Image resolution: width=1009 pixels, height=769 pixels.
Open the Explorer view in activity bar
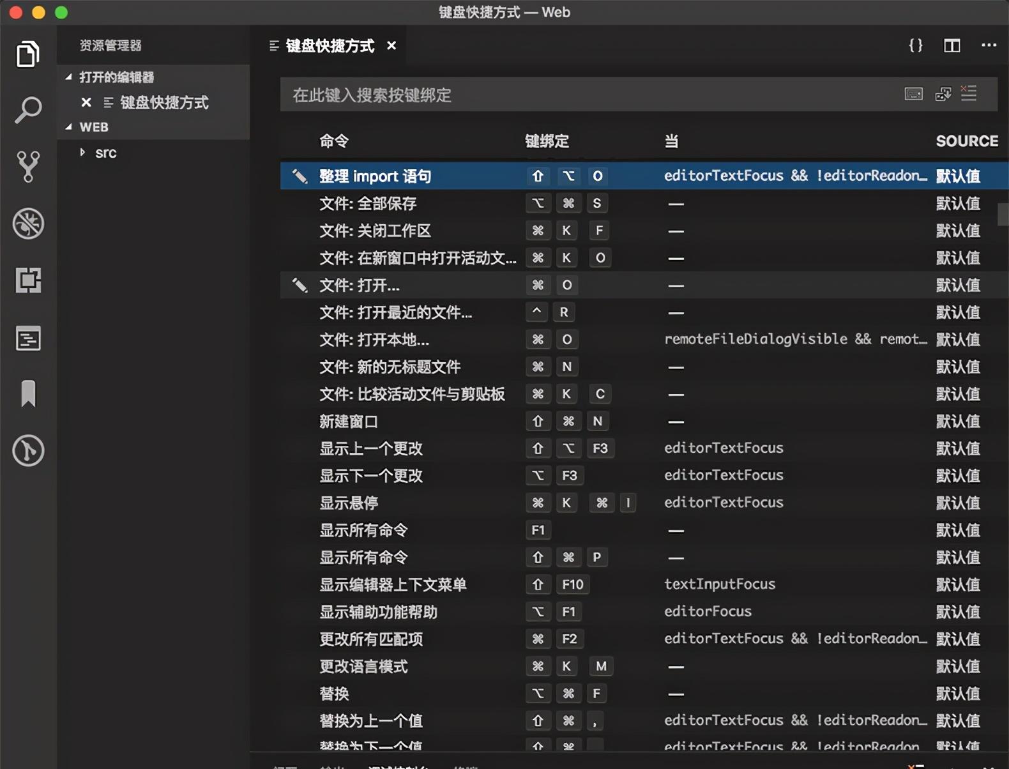pyautogui.click(x=27, y=54)
